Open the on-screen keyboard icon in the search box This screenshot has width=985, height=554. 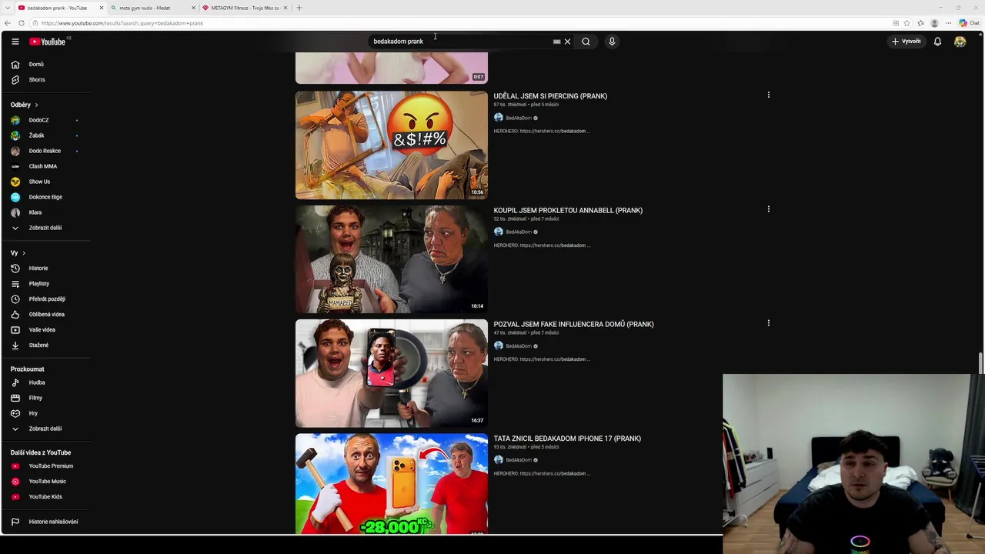tap(556, 42)
